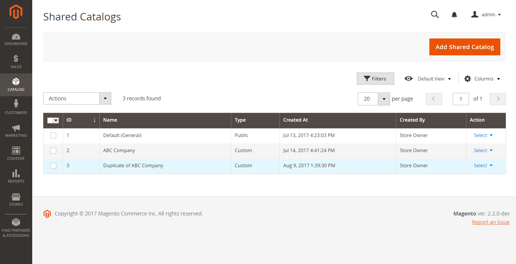Open the Dashboard sidebar menu
The width and height of the screenshot is (516, 264).
point(16,39)
